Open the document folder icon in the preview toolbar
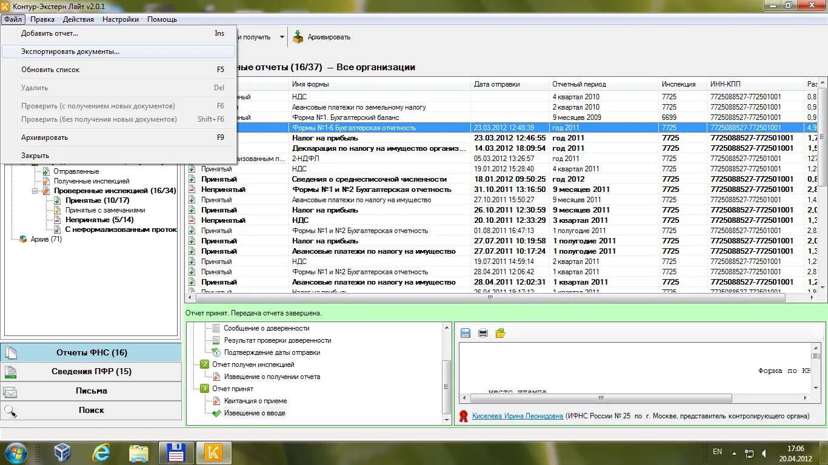Viewport: 828px width, 465px height. pyautogui.click(x=500, y=333)
